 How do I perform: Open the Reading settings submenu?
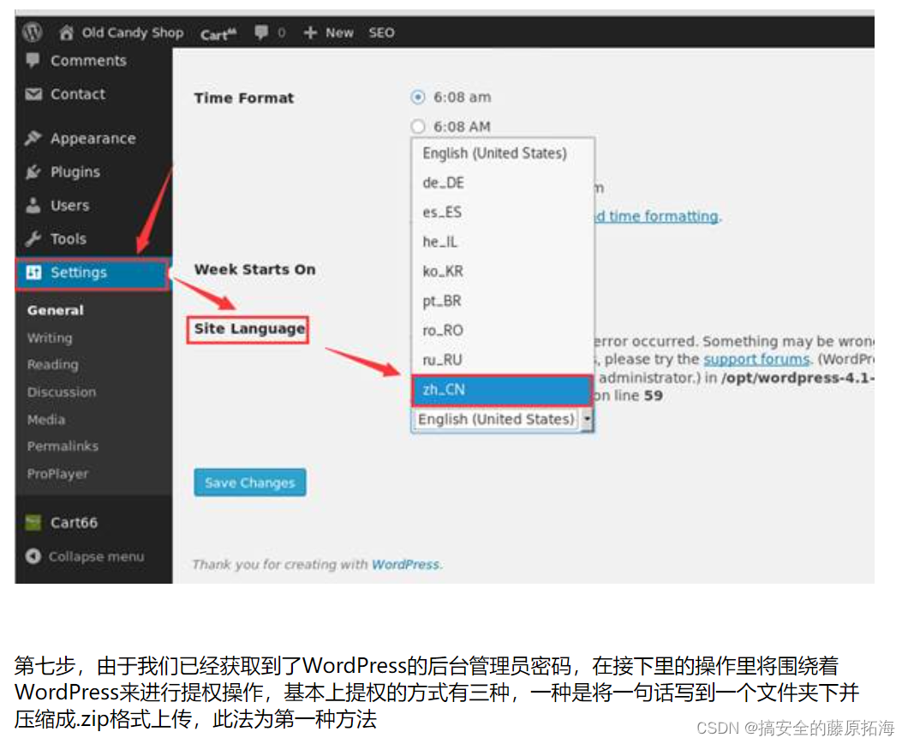pyautogui.click(x=53, y=365)
